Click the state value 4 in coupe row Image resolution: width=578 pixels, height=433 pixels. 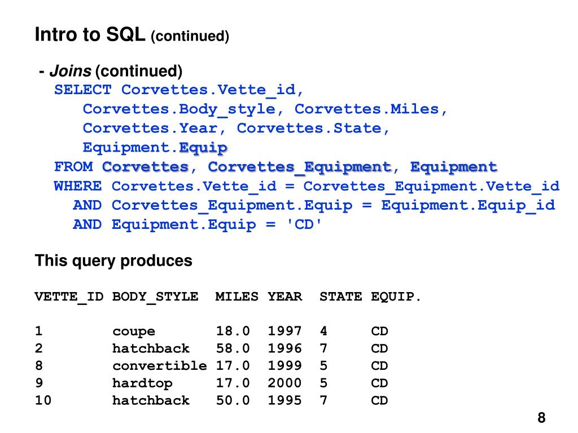coord(323,331)
